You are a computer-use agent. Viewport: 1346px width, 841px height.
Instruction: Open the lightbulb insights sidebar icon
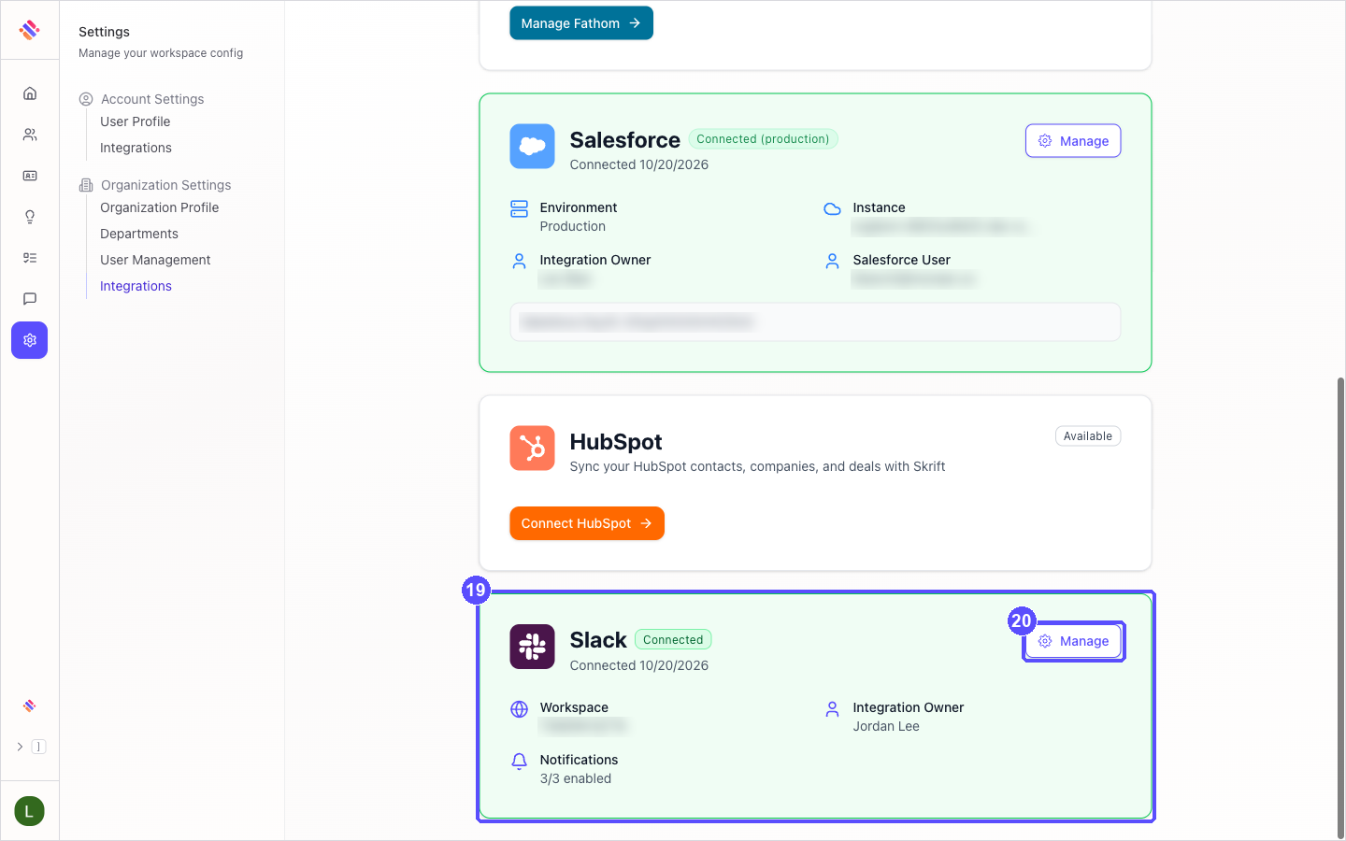point(30,217)
